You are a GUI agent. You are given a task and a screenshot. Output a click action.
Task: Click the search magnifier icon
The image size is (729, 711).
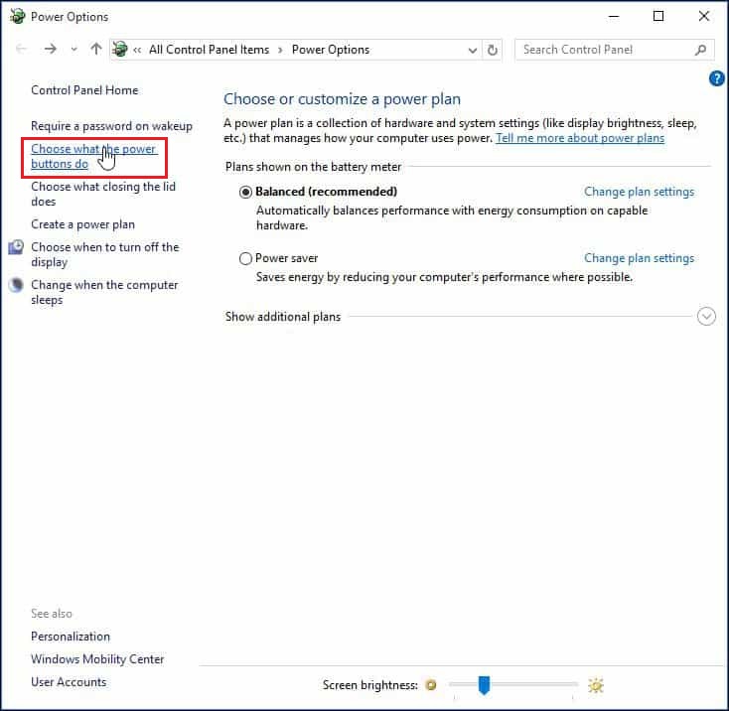700,50
